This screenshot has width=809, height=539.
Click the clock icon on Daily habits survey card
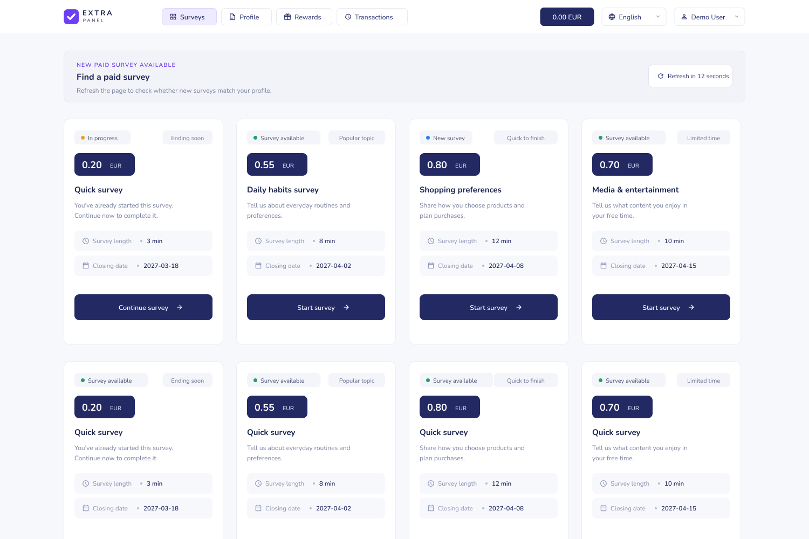pos(258,241)
